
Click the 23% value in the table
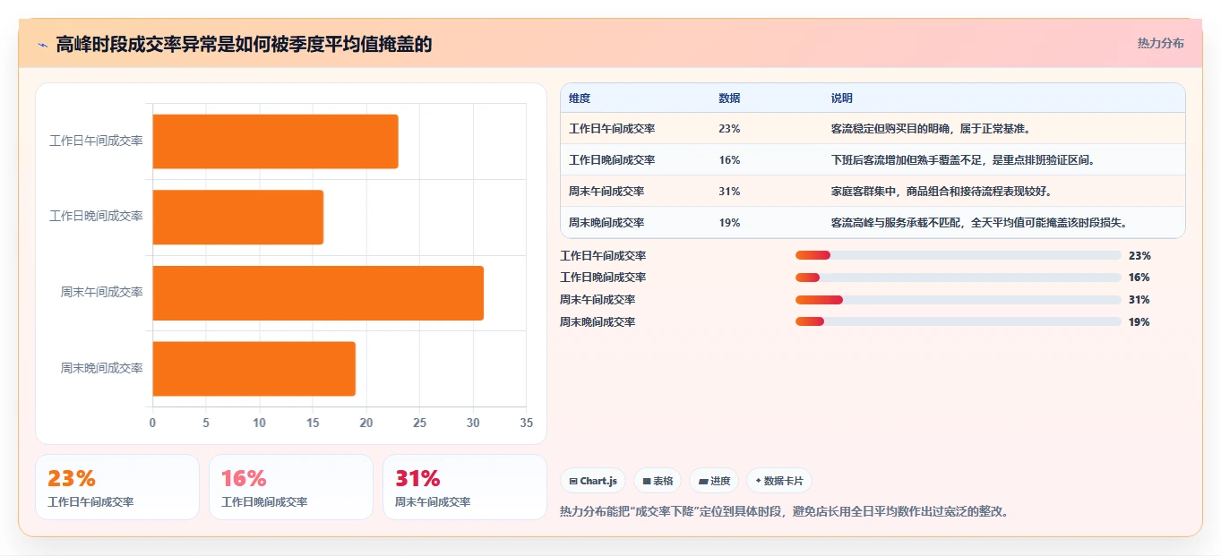click(729, 129)
